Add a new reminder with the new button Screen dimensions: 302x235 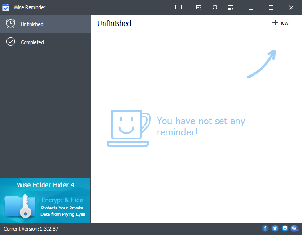280,23
